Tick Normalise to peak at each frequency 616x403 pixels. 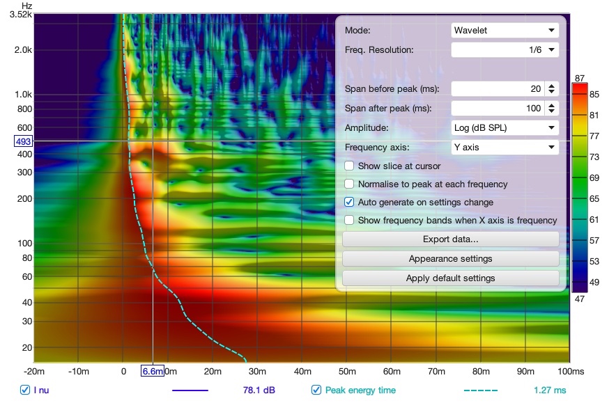pyautogui.click(x=349, y=184)
